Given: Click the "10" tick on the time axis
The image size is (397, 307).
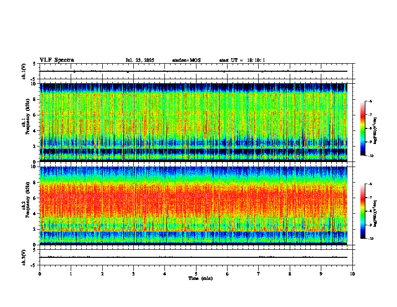Looking at the screenshot, I should [352, 274].
